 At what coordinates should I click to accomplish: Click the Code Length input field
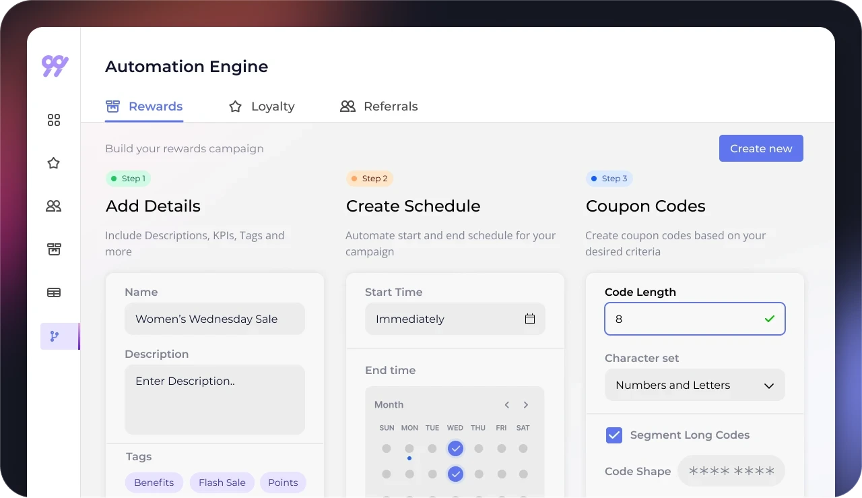(687, 319)
